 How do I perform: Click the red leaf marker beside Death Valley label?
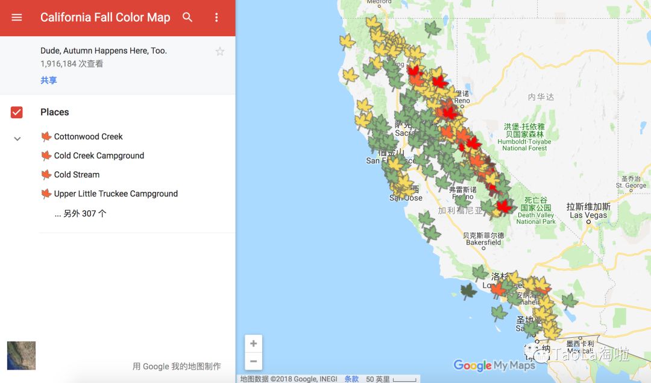click(504, 206)
